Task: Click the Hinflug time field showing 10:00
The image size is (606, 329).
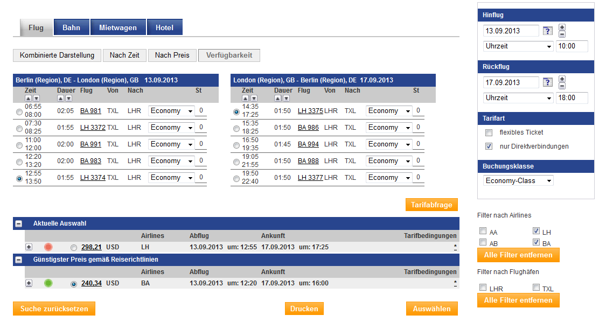Action: [571, 46]
